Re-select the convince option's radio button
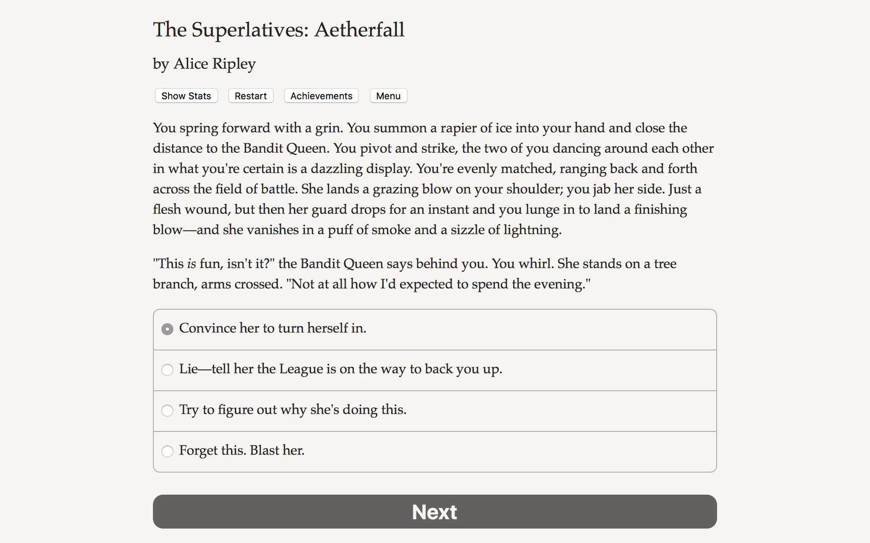Image resolution: width=870 pixels, height=543 pixels. [x=167, y=329]
